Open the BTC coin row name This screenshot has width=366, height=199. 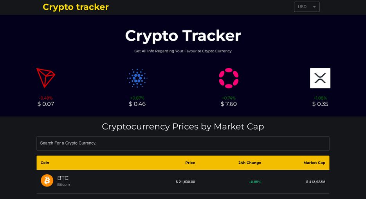[63, 178]
